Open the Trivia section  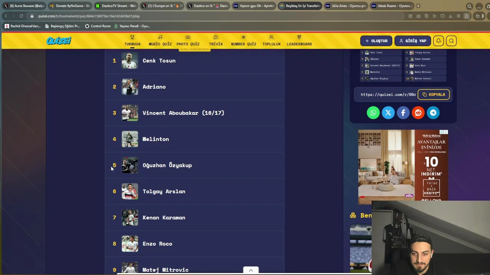(x=216, y=40)
